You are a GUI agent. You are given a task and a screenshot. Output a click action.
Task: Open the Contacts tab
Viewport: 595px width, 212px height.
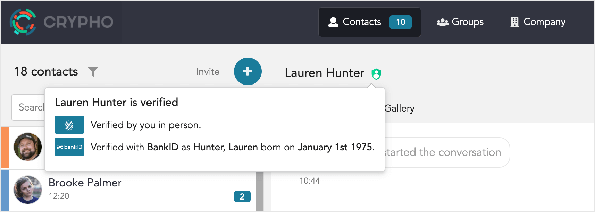click(370, 22)
